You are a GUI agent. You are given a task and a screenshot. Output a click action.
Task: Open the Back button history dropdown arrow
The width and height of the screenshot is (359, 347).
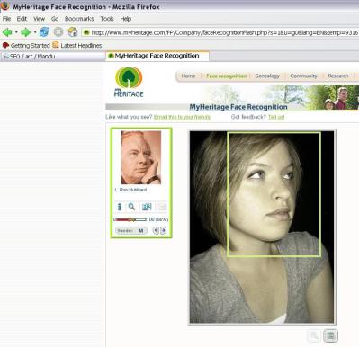tap(16, 32)
